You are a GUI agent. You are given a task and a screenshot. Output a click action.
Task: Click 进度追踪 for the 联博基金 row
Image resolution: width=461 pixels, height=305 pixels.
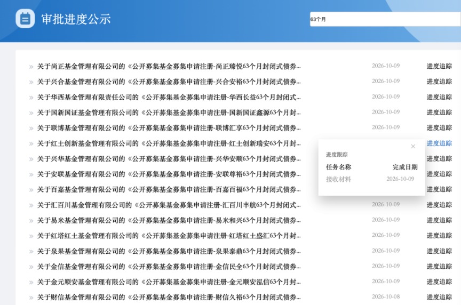[439, 128]
